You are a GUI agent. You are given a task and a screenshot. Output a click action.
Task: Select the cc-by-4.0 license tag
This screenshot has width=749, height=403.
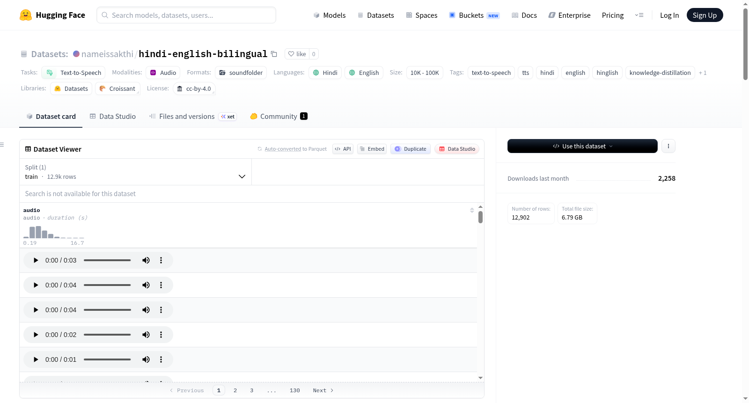click(x=194, y=88)
